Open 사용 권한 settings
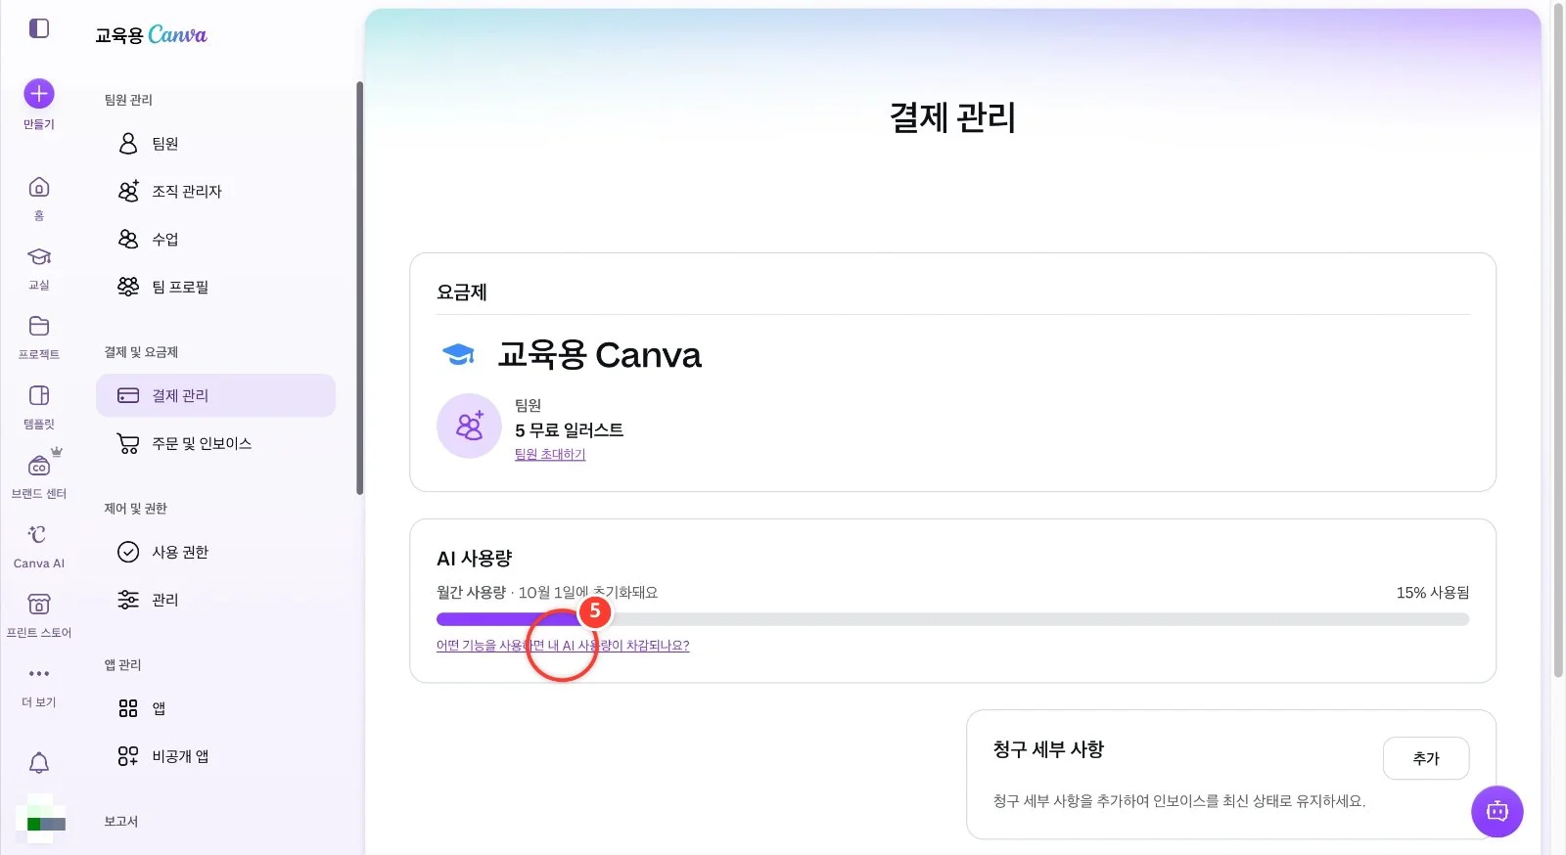 click(215, 552)
